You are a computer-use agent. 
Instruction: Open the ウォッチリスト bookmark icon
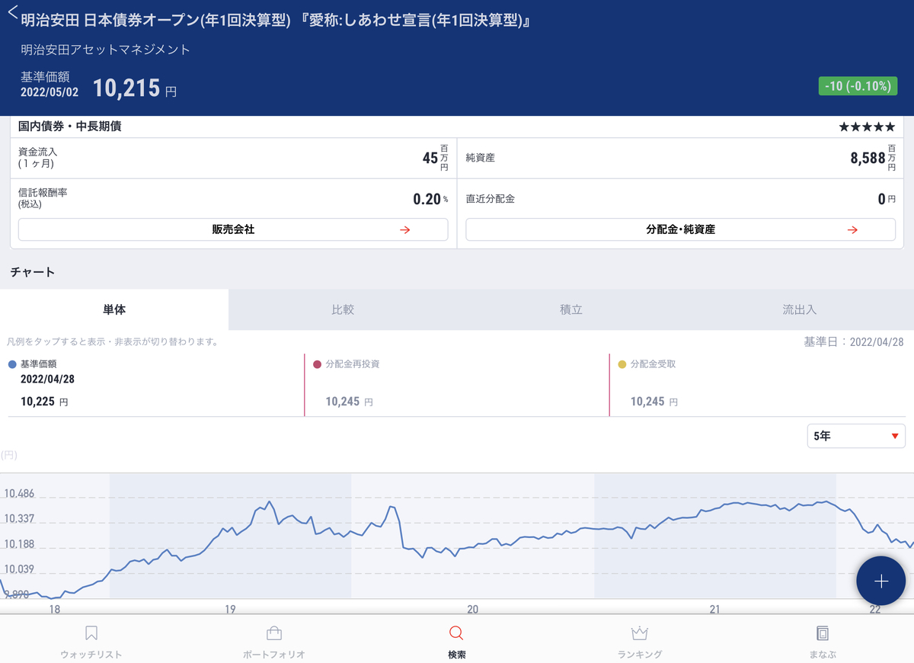pyautogui.click(x=91, y=633)
